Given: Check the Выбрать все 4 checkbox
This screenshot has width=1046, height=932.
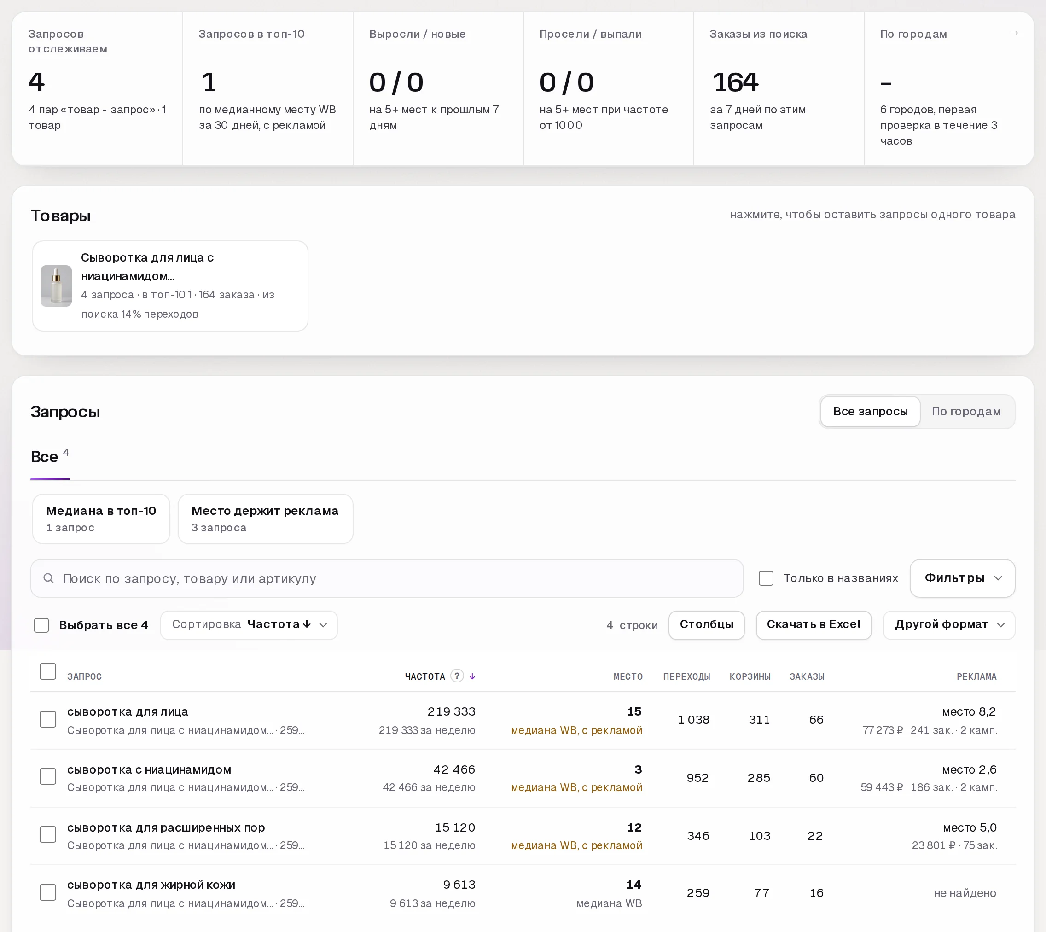Looking at the screenshot, I should [x=41, y=625].
